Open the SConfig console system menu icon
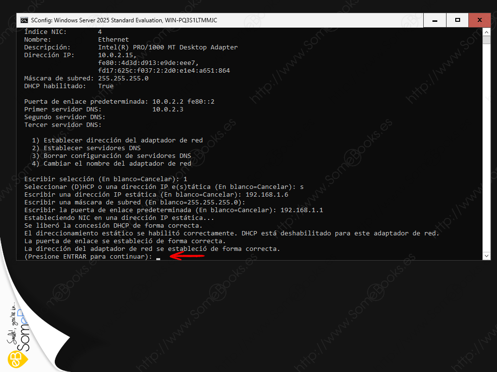This screenshot has width=497, height=372. click(24, 20)
